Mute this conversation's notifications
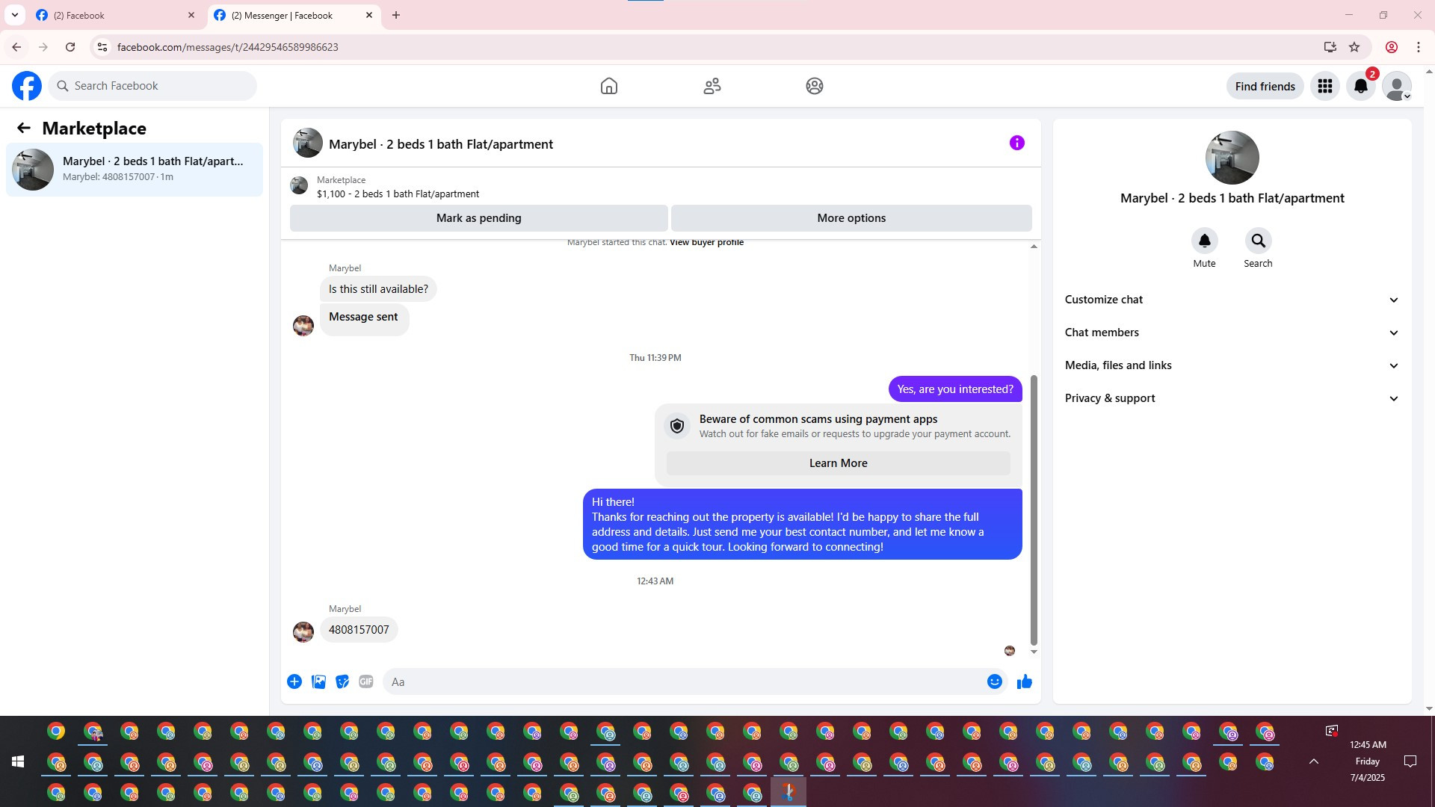The height and width of the screenshot is (807, 1435). pos(1204,241)
